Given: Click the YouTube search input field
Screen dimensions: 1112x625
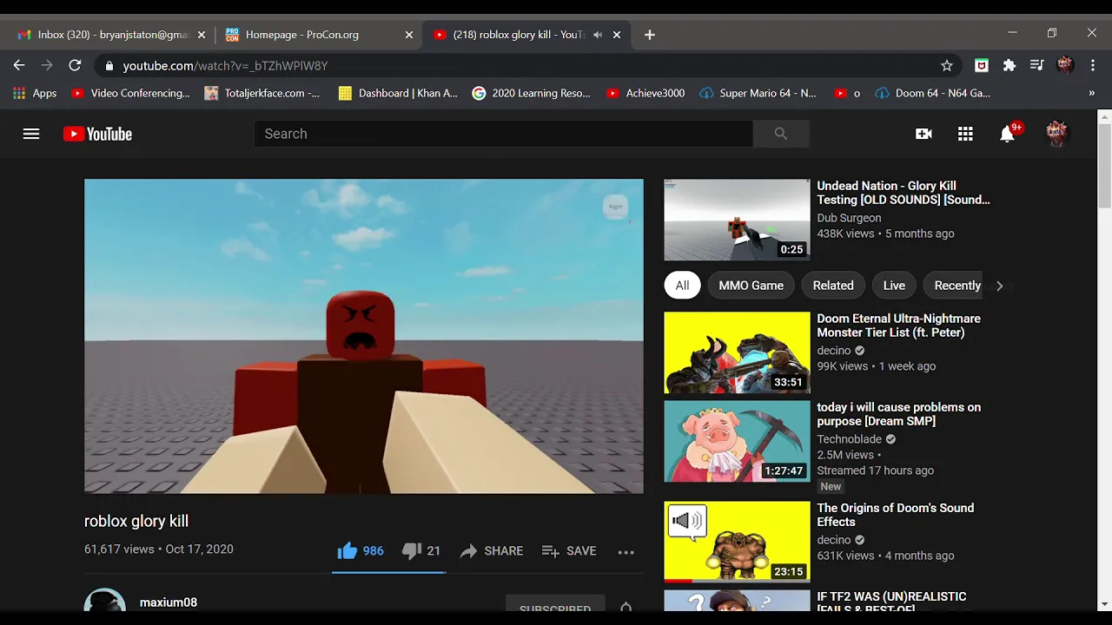Looking at the screenshot, I should coord(503,134).
